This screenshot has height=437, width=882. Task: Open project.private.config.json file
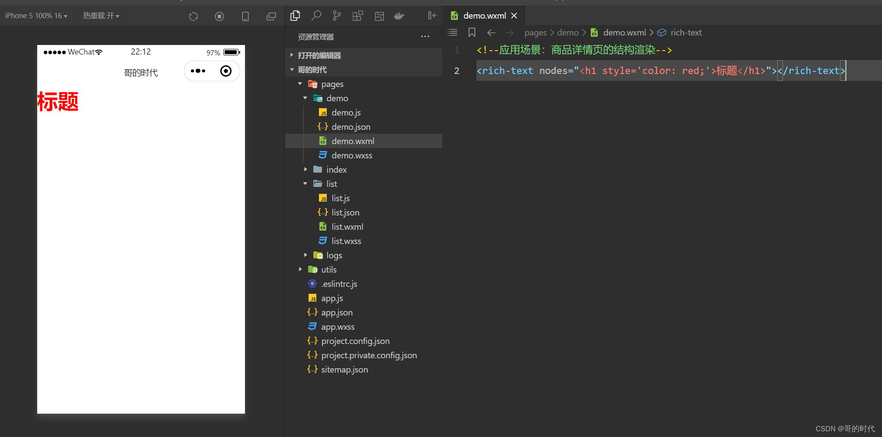coord(364,355)
